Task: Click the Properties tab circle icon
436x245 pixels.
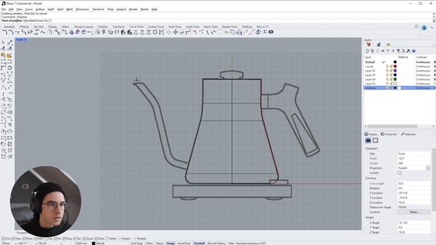Action: click(x=383, y=134)
